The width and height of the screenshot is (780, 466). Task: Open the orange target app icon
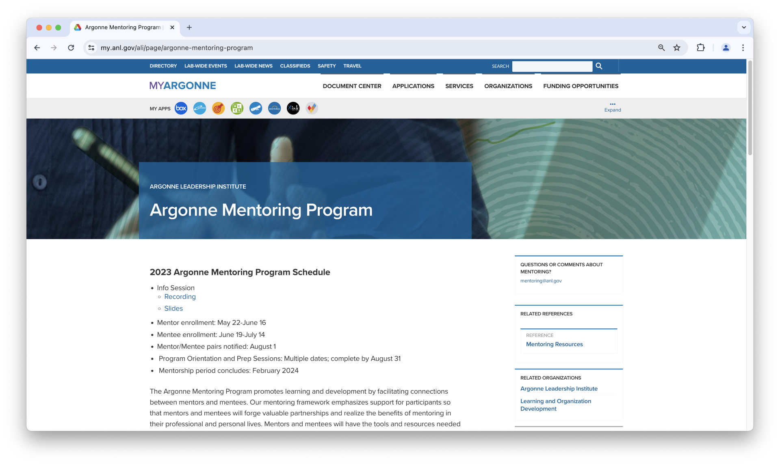218,108
